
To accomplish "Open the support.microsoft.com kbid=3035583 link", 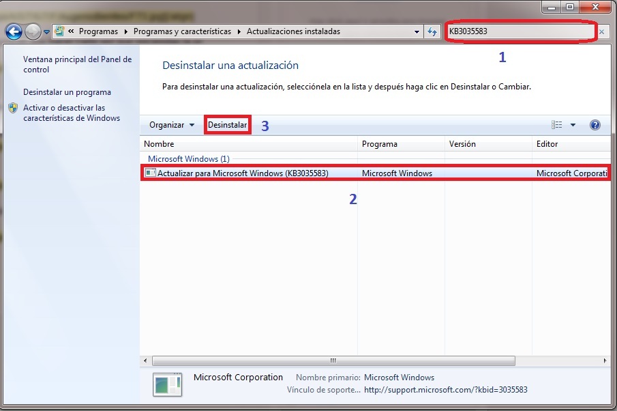I will click(x=445, y=390).
